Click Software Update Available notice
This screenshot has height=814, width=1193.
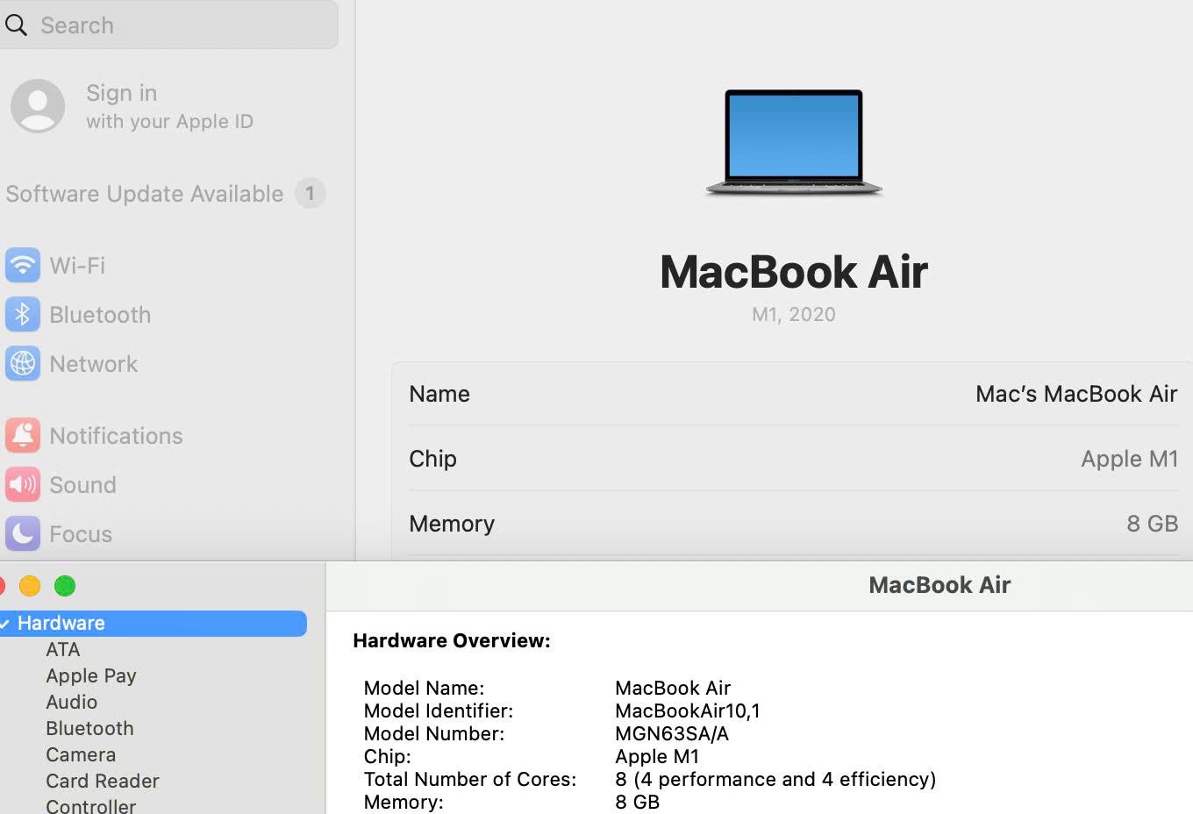pos(145,194)
